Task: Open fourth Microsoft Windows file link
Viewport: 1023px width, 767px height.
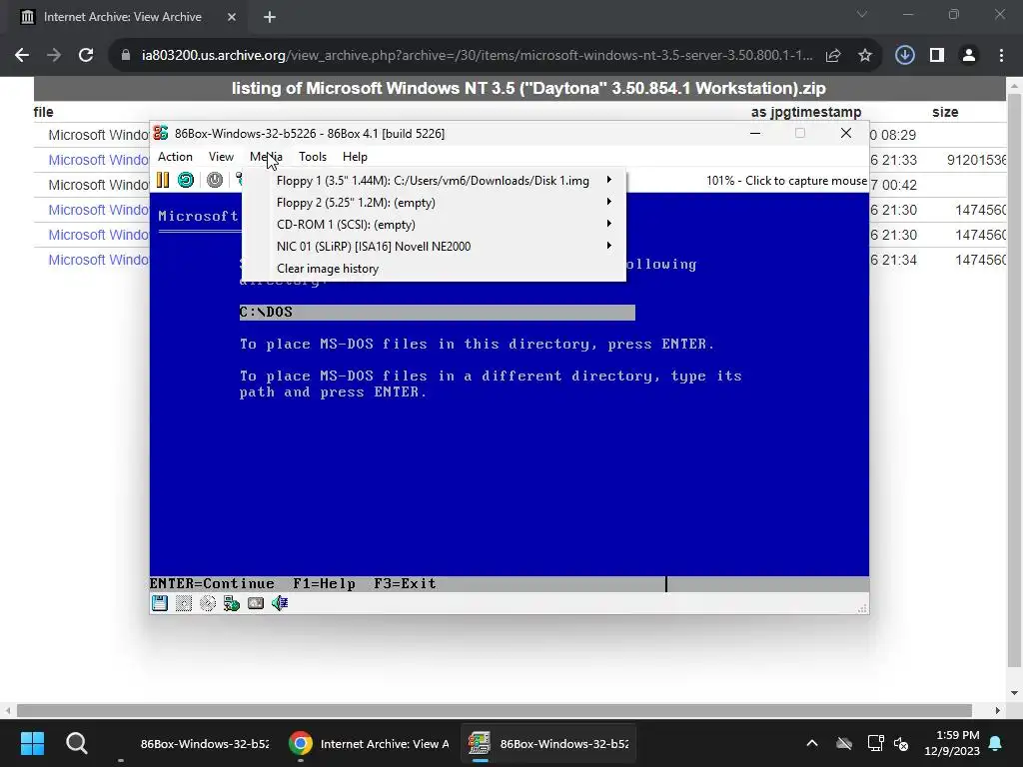Action: tap(99, 210)
